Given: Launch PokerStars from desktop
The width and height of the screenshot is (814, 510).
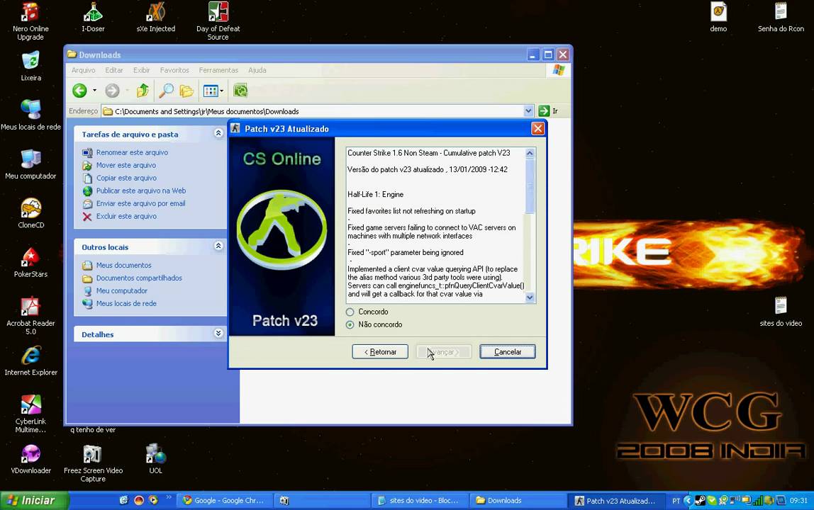Looking at the screenshot, I should [30, 262].
